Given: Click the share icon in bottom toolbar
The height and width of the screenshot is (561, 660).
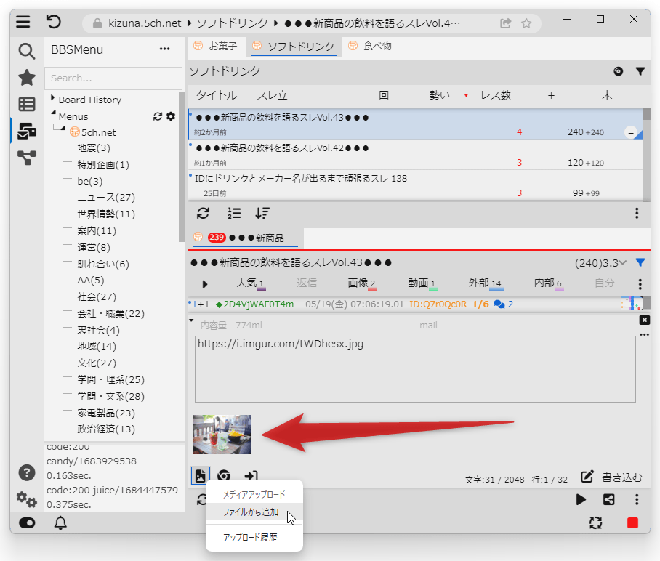Looking at the screenshot, I should tap(608, 499).
